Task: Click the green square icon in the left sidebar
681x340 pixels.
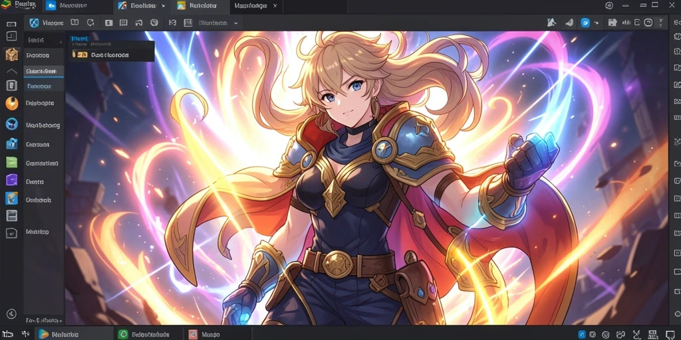Action: [x=12, y=162]
